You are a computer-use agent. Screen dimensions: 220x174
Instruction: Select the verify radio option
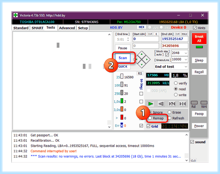tap(176, 83)
